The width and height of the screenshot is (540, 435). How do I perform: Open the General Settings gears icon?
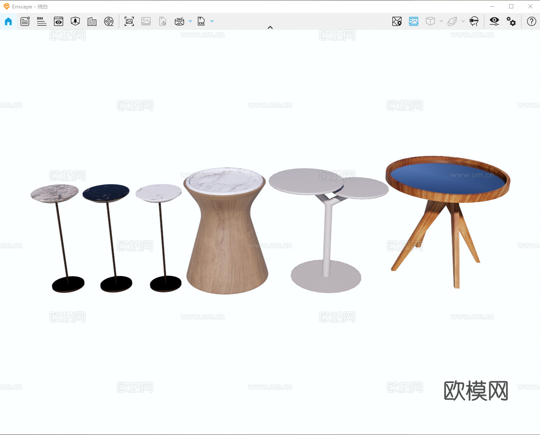coord(511,21)
